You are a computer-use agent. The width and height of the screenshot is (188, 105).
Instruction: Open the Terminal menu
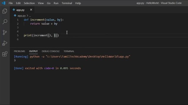67,3
